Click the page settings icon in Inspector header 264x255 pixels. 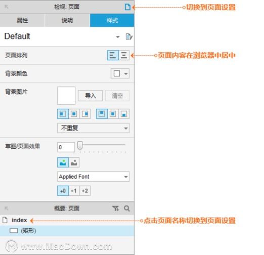[x=127, y=7]
